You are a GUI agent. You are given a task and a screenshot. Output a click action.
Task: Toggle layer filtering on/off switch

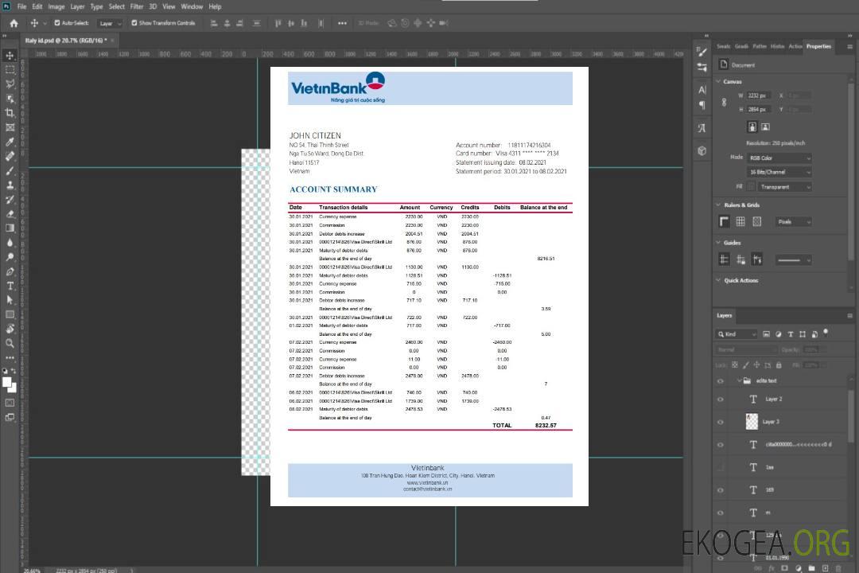pyautogui.click(x=826, y=333)
